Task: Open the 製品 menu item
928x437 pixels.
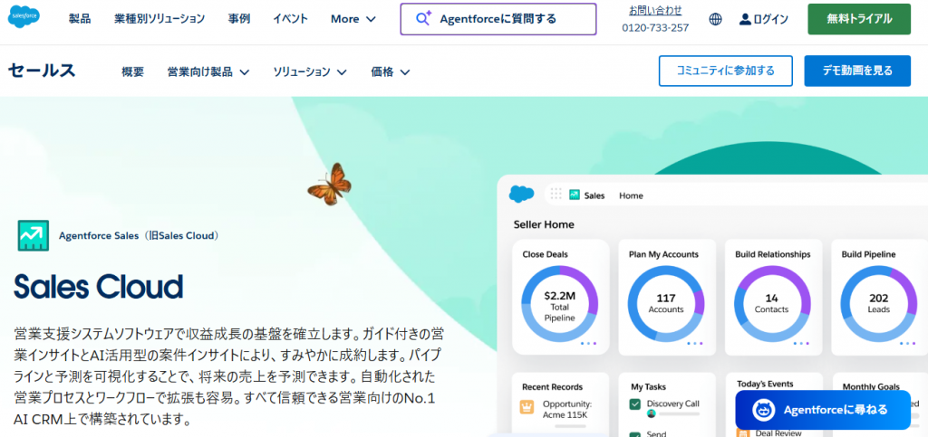Action: coord(80,19)
